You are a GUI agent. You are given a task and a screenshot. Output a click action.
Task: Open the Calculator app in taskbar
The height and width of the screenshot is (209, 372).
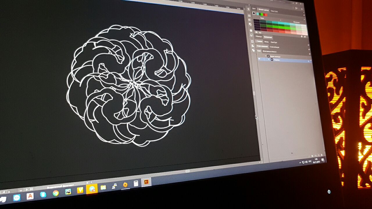136,183
